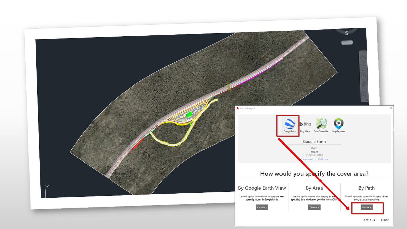Choose the By Path cover option

pyautogui.click(x=366, y=207)
